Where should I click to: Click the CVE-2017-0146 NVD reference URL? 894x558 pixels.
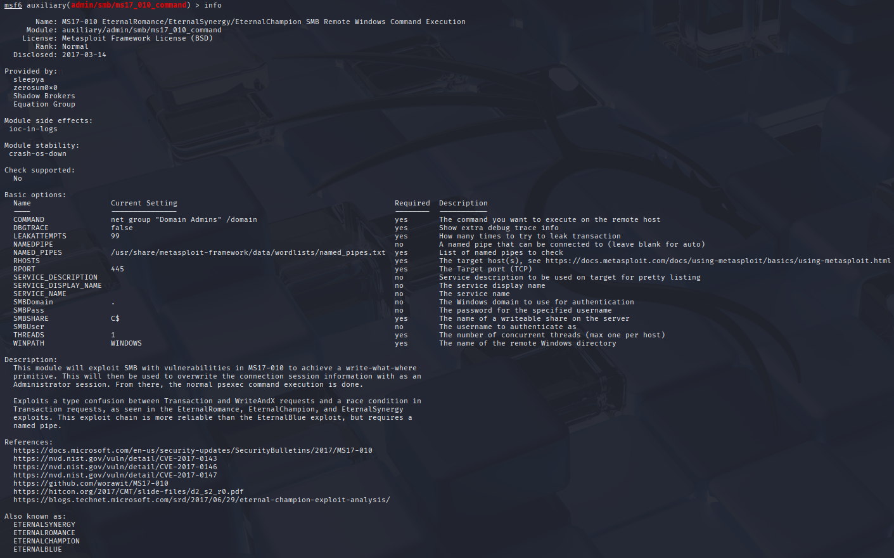pos(115,467)
